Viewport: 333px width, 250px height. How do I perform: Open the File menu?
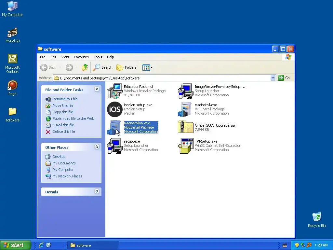43,57
